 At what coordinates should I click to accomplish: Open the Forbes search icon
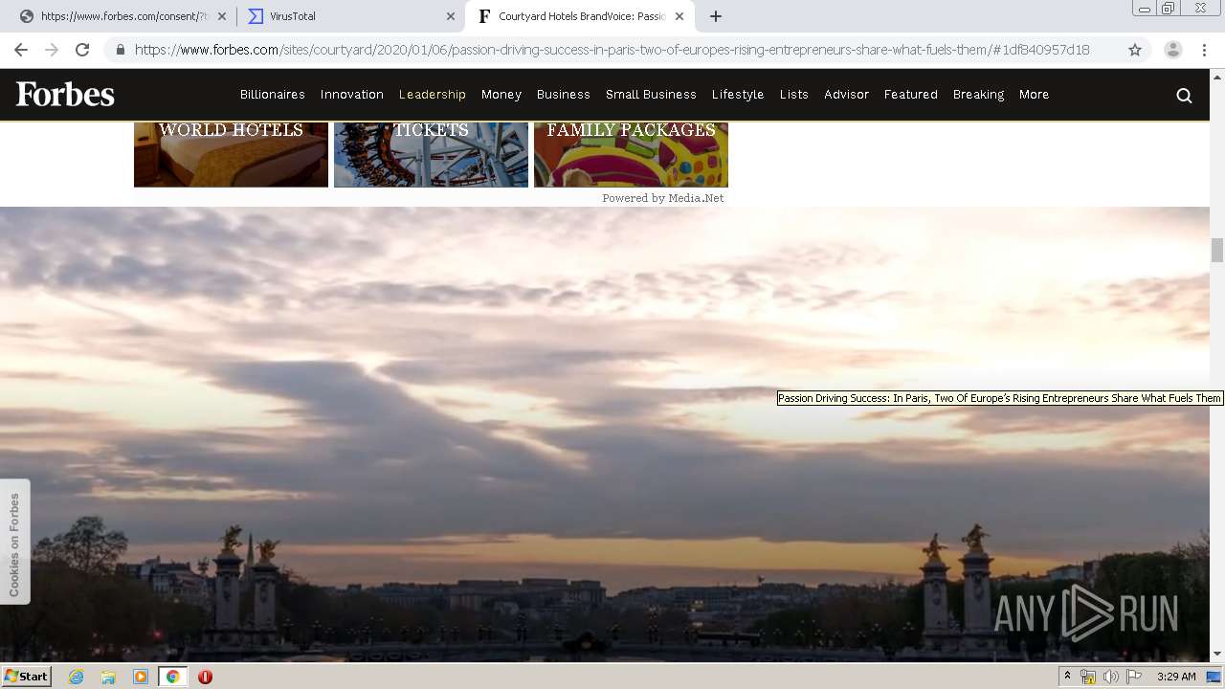pyautogui.click(x=1184, y=95)
